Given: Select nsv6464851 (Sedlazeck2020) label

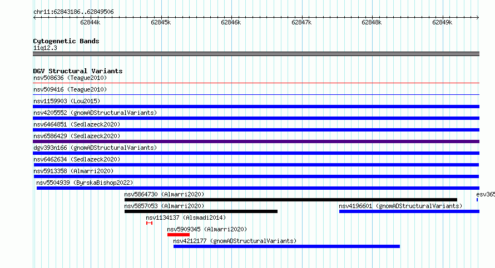Looking at the screenshot, I should pyautogui.click(x=77, y=124).
